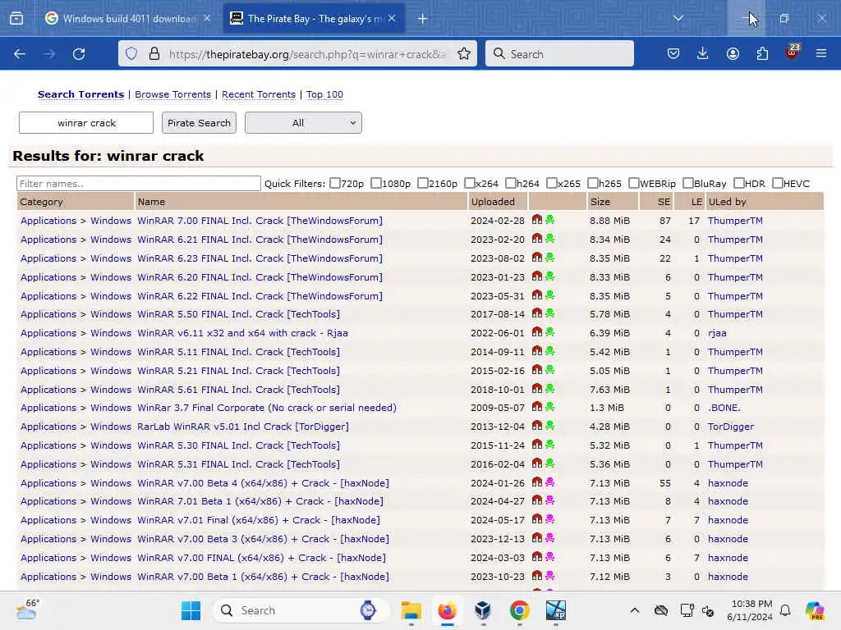Enable the x264 quick filter
Screen dimensions: 841x630
(x=469, y=183)
